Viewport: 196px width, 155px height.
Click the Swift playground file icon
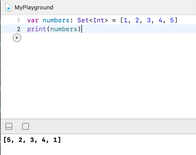[x=9, y=7]
